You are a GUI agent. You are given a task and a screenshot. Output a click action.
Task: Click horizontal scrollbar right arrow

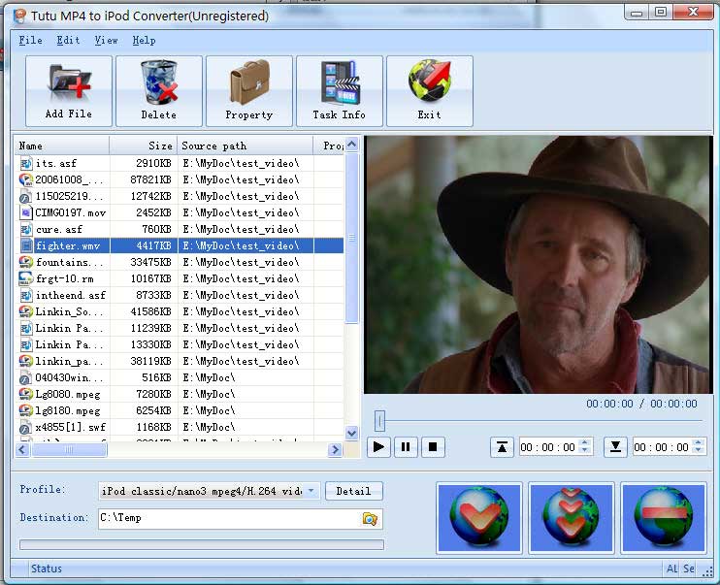coord(335,449)
